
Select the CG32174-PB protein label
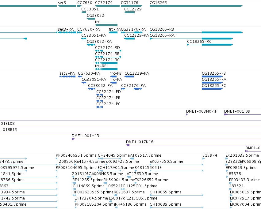pyautogui.click(x=108, y=98)
